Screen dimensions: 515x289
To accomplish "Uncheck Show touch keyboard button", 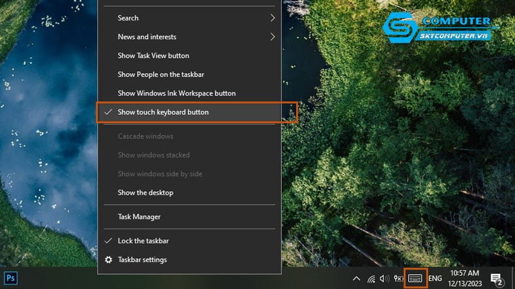I will [189, 112].
